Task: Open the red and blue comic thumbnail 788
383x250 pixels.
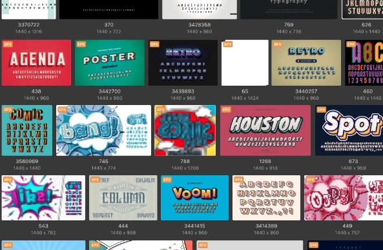Action: click(185, 130)
